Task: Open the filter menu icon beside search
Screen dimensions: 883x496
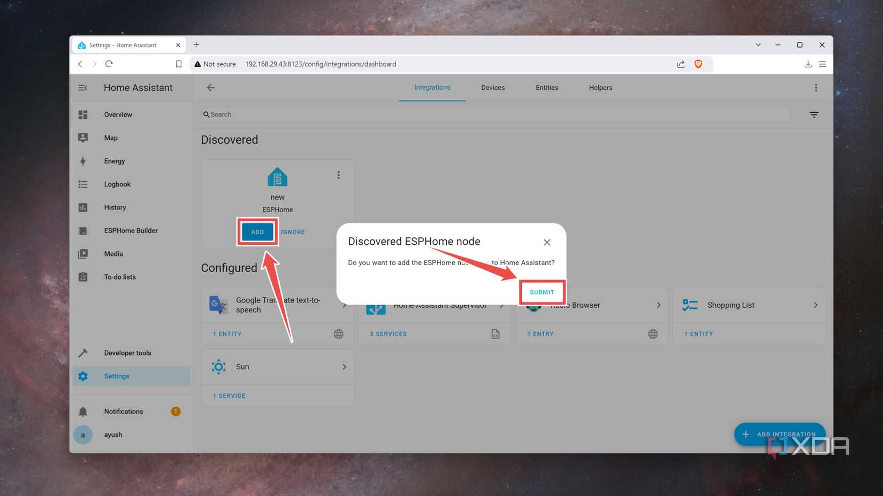Action: 814,114
